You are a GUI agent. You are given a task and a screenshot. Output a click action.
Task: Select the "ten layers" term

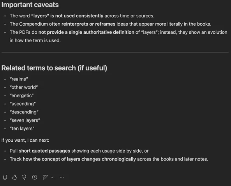click(22, 129)
